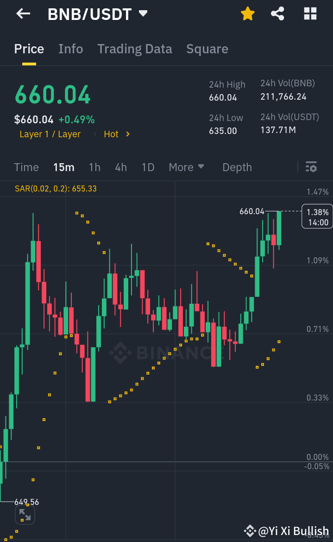Switch chart interval to 1h
333x542 pixels.
tap(94, 167)
